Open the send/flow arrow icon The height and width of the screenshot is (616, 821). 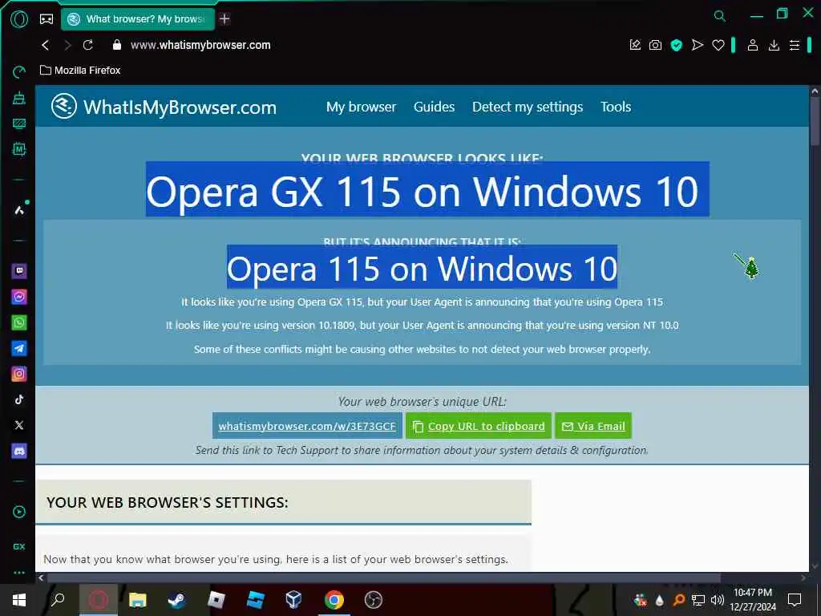pos(698,45)
